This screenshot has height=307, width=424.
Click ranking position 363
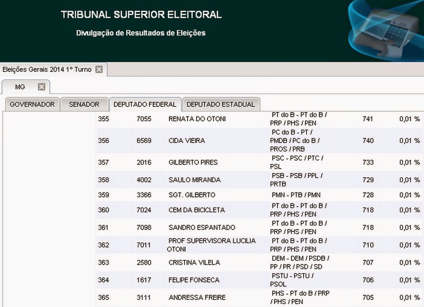(x=103, y=262)
